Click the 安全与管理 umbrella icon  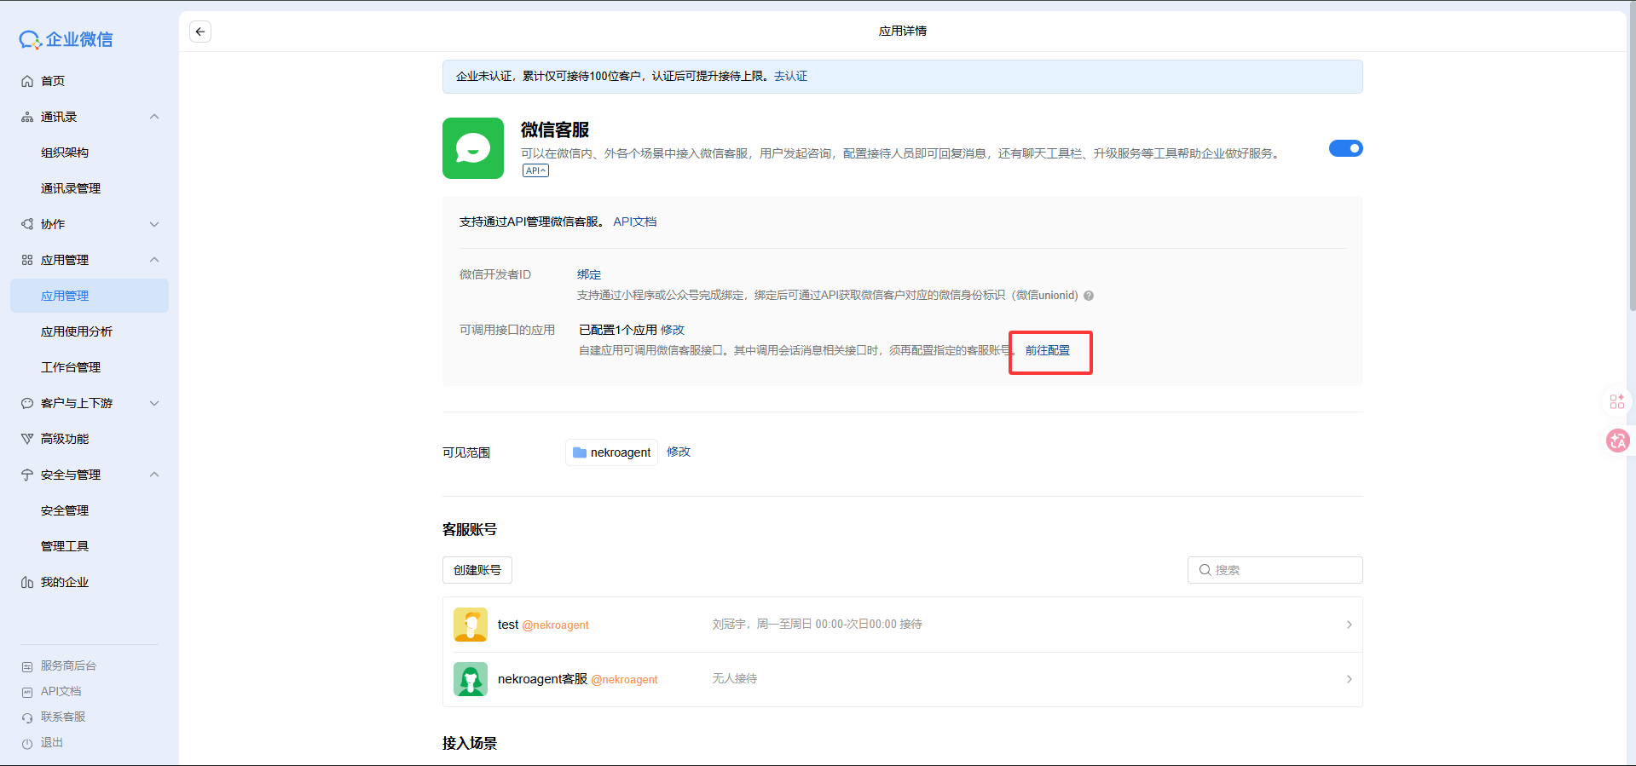[x=27, y=475]
